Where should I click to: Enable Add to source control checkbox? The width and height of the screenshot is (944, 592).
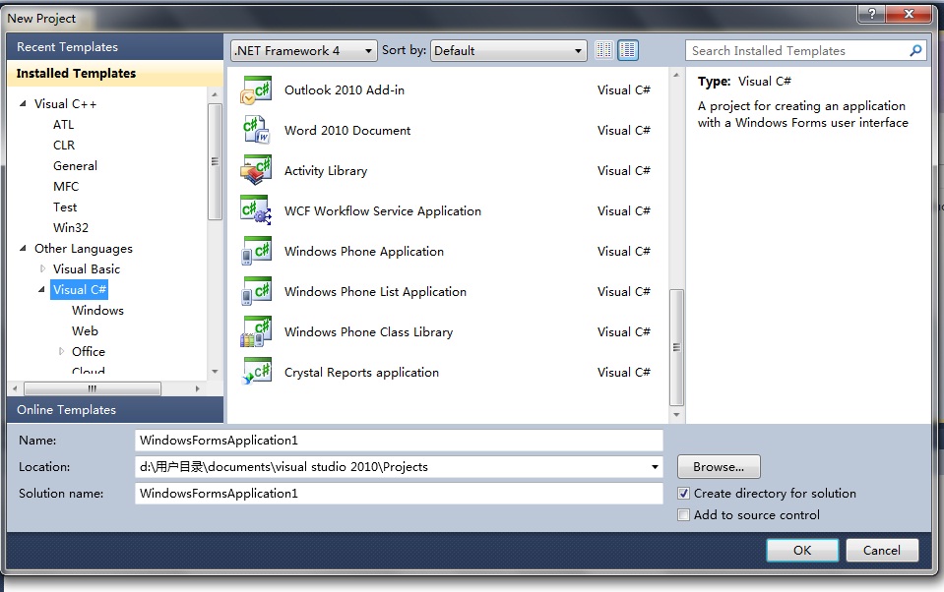click(683, 515)
